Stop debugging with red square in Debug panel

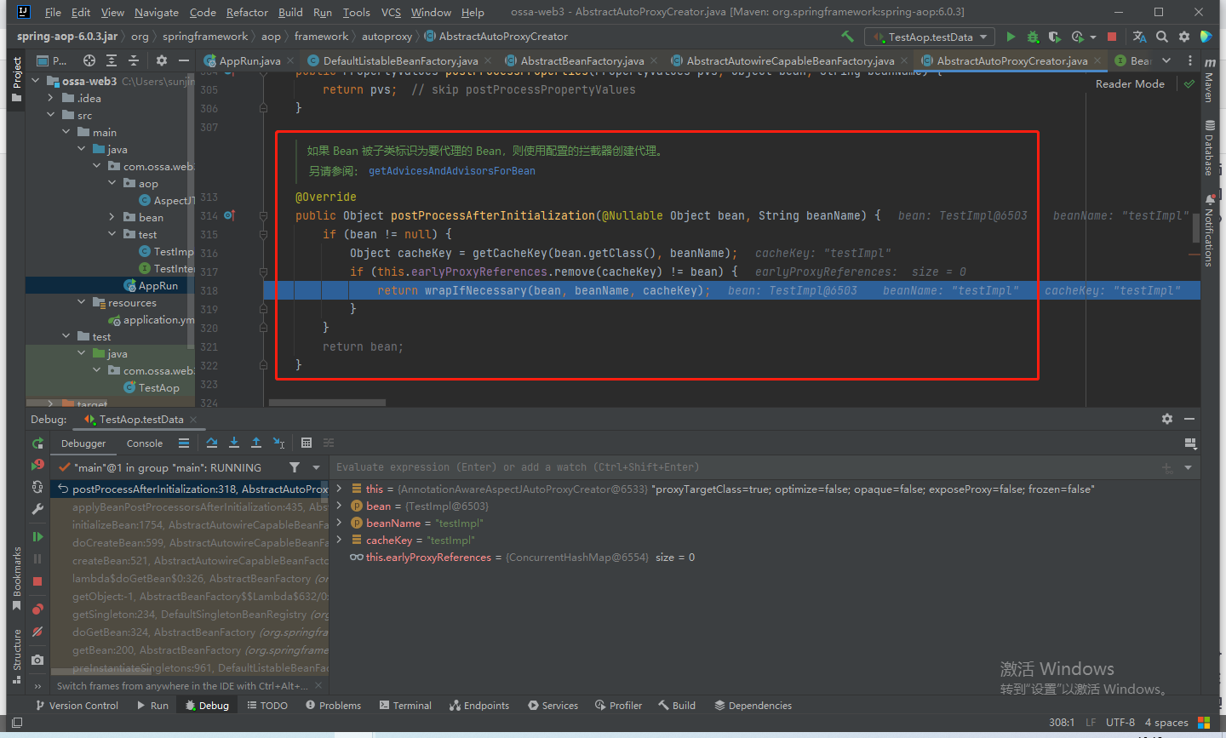coord(37,581)
